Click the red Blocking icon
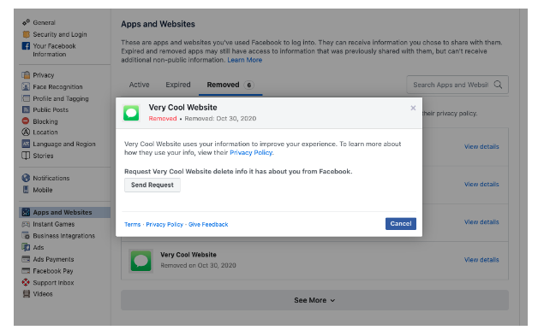Image resolution: width=544 pixels, height=336 pixels. click(x=26, y=121)
